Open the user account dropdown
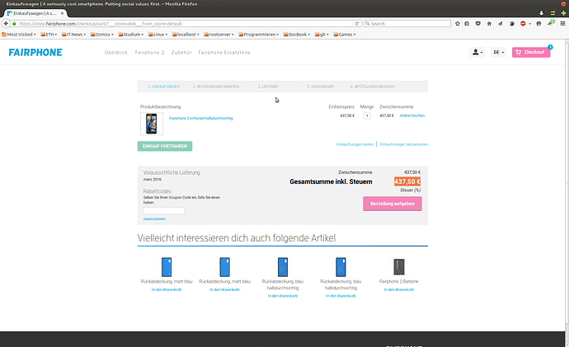 pos(477,52)
